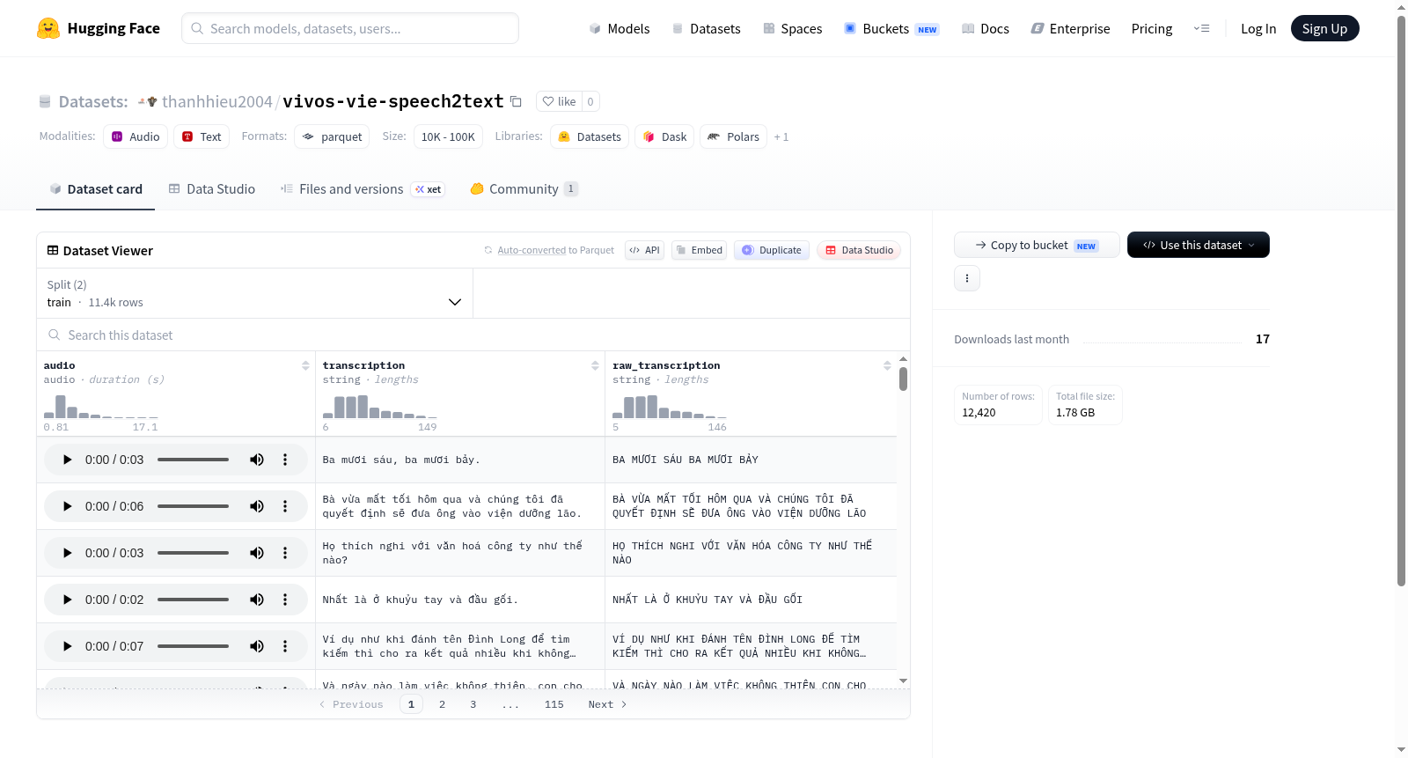The height and width of the screenshot is (758, 1408).
Task: Seek within the 0:06 audio progress bar
Action: click(x=193, y=506)
